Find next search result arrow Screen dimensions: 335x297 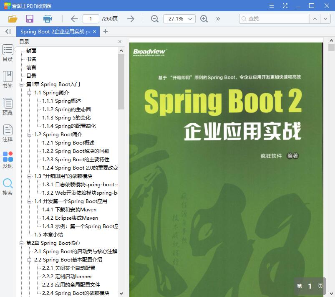click(x=325, y=19)
